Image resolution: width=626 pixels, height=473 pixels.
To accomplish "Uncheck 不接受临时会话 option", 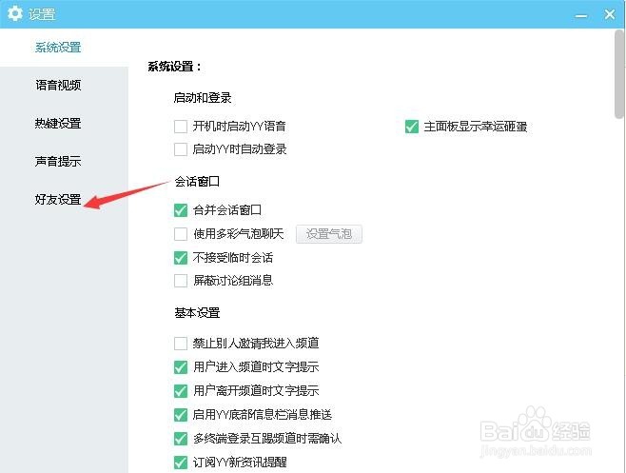I will point(181,258).
